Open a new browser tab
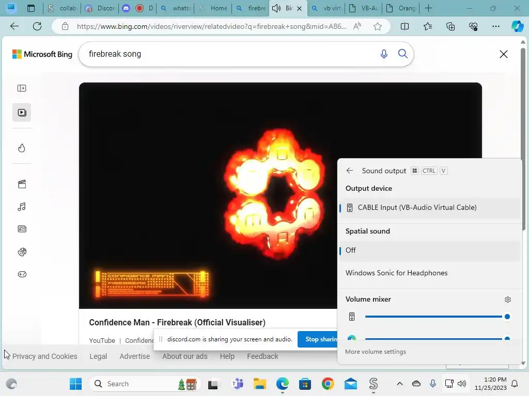Screen dimensions: 529x396 click(x=428, y=8)
